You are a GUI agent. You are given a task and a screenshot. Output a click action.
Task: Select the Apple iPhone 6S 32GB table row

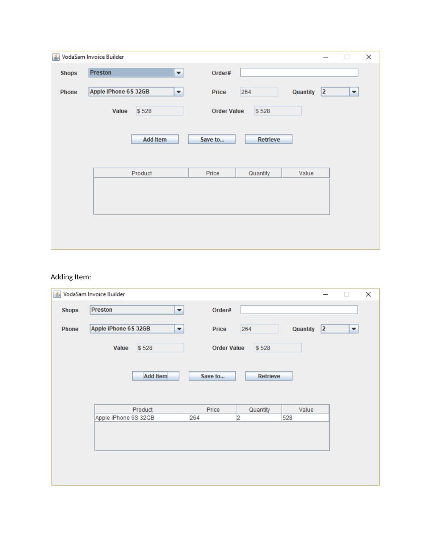coord(141,418)
